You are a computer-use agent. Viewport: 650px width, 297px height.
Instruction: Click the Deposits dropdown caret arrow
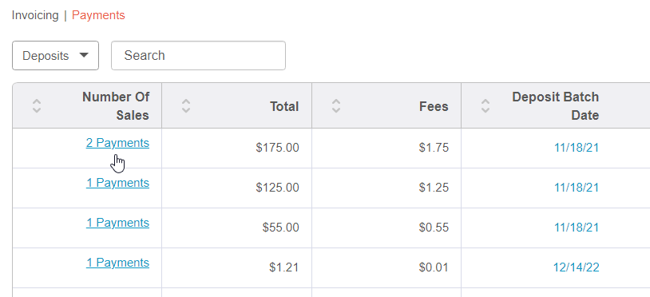coord(84,55)
